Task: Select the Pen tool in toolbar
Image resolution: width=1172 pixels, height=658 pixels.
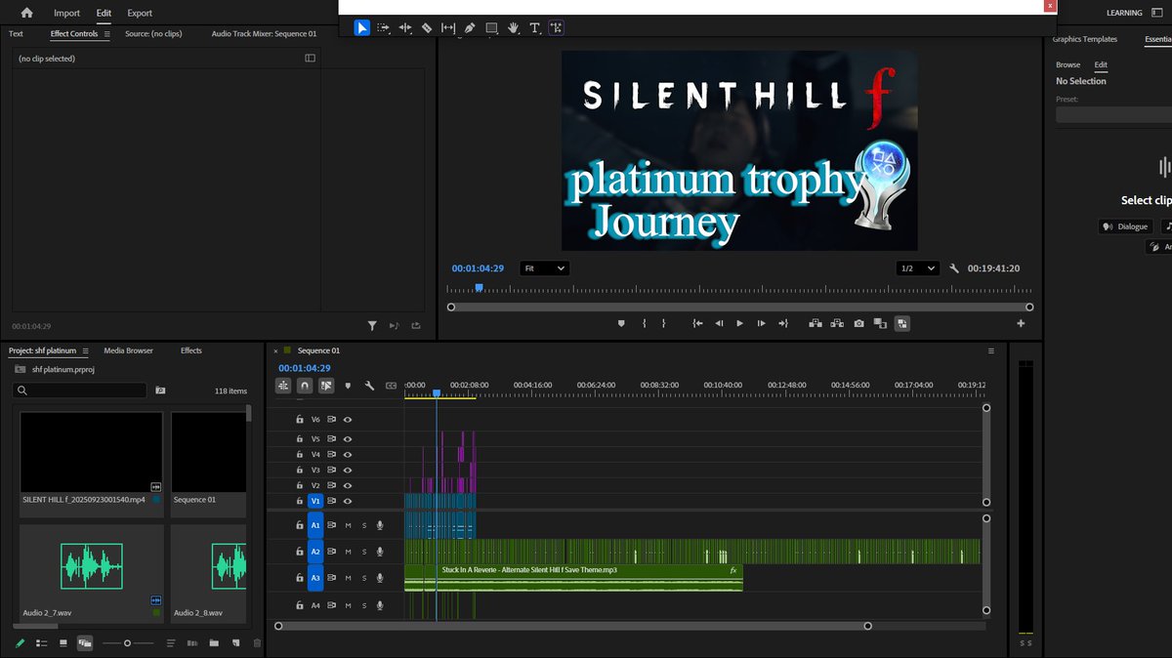Action: click(470, 28)
